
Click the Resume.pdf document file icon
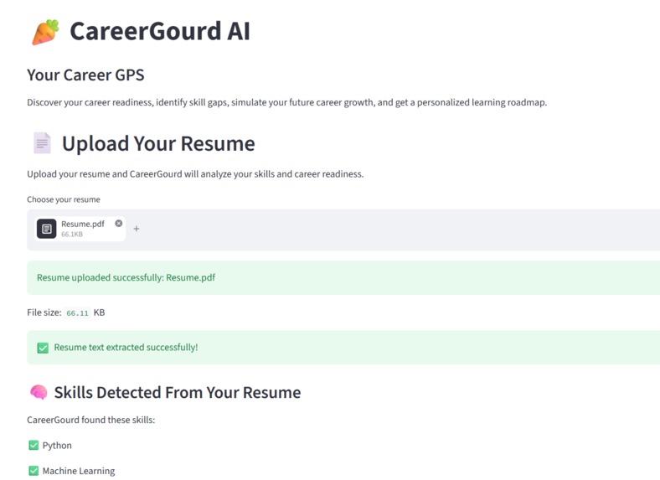[x=47, y=229]
